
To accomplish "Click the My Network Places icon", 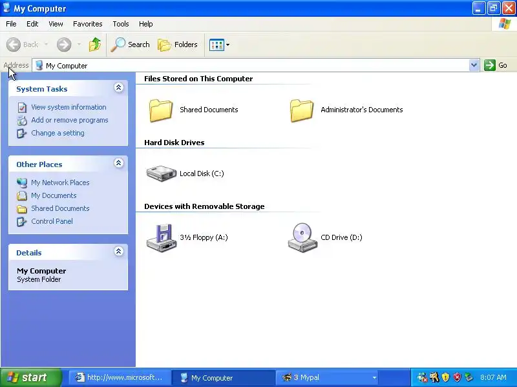I will point(22,183).
